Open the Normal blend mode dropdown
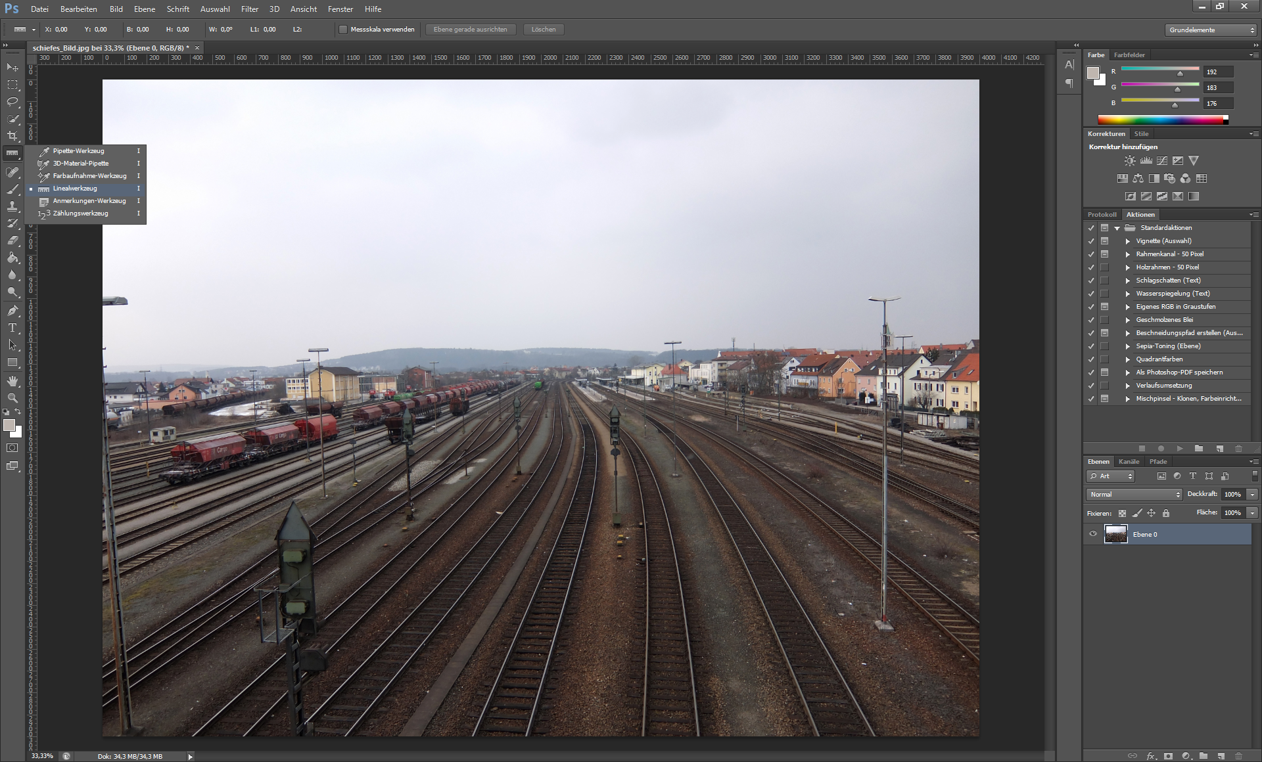This screenshot has height=762, width=1262. 1134,495
